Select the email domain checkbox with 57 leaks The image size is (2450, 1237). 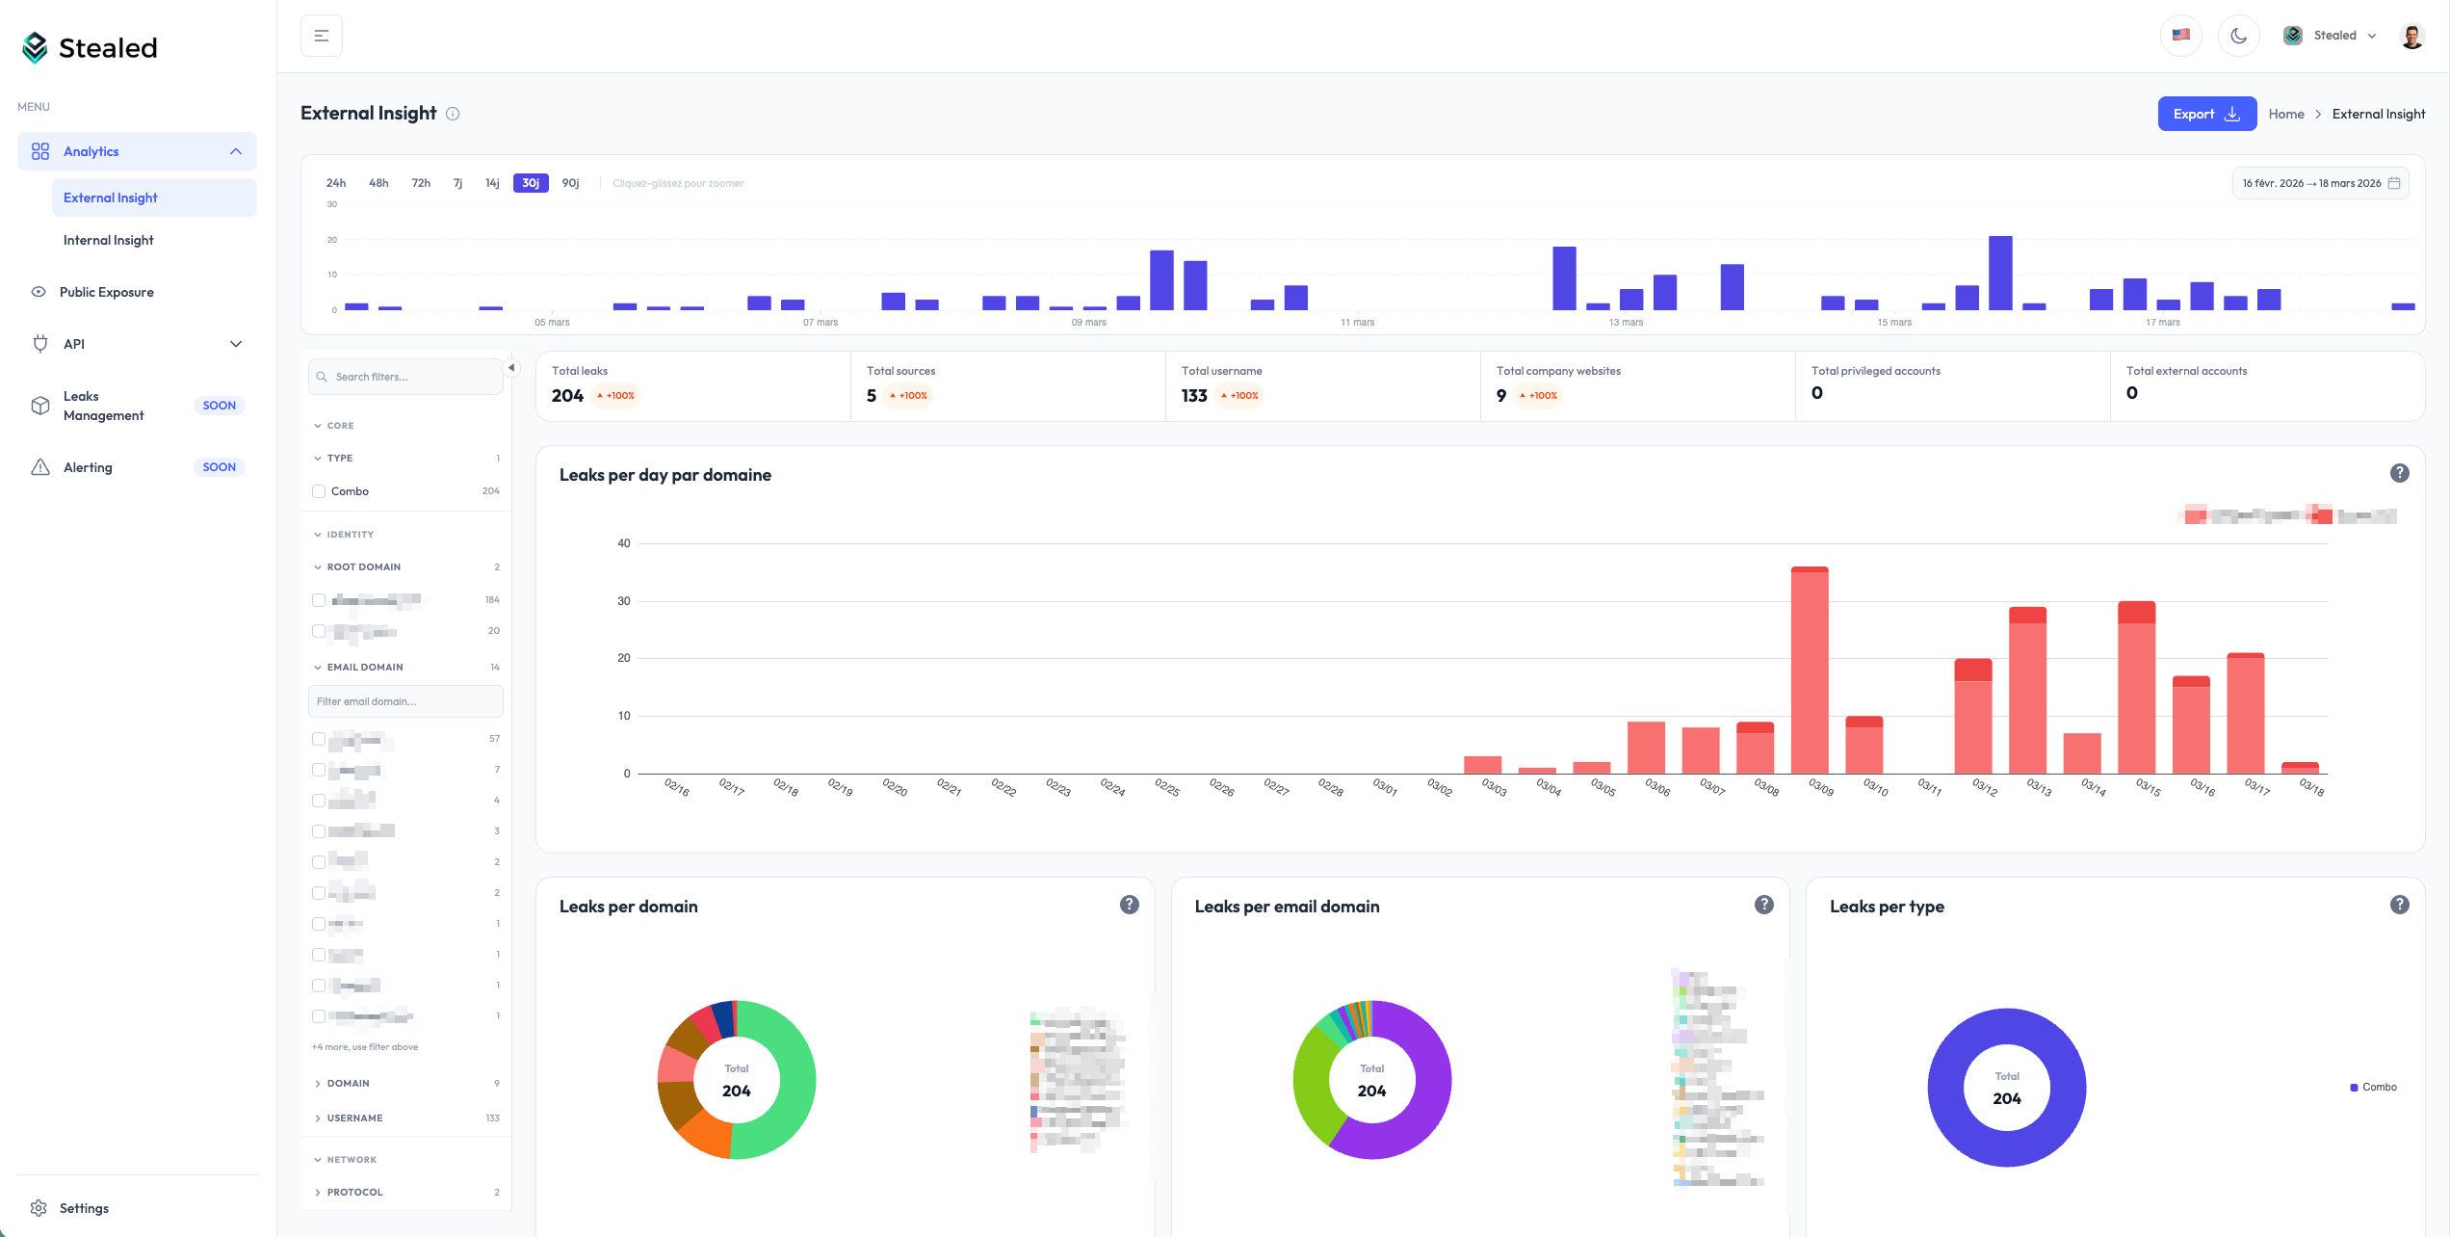319,739
